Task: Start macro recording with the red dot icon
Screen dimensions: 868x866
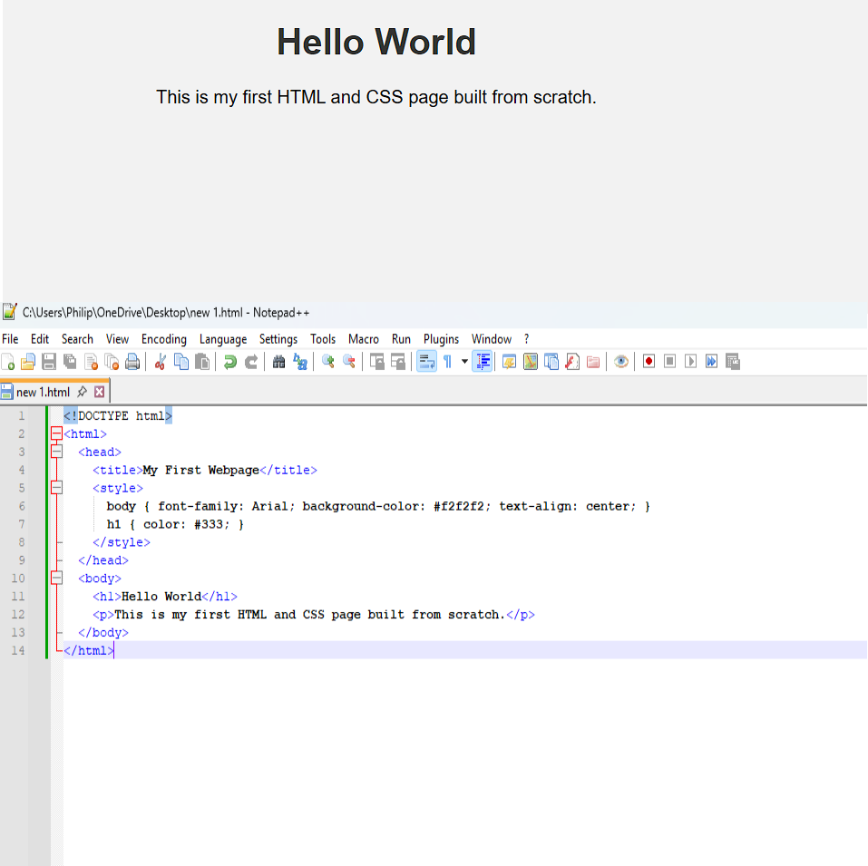Action: (649, 362)
